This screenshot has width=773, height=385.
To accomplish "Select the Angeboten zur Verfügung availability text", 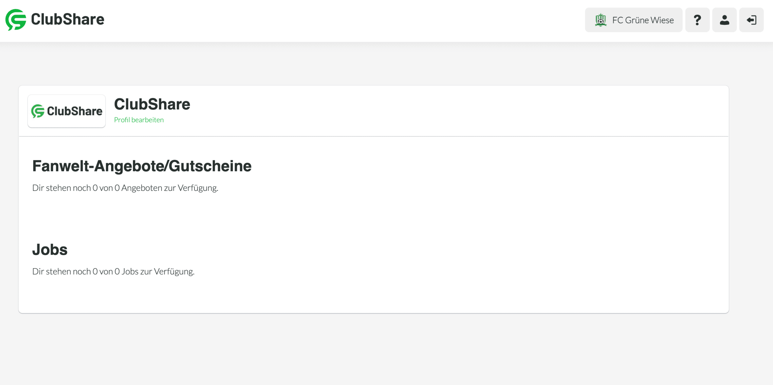I will [125, 188].
